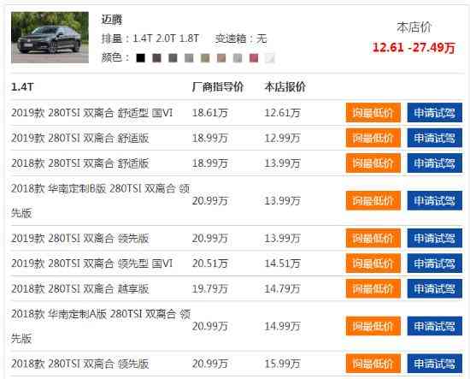Screen dimensions: 470x379
Task: Select the black color swatch
Action: click(x=141, y=58)
